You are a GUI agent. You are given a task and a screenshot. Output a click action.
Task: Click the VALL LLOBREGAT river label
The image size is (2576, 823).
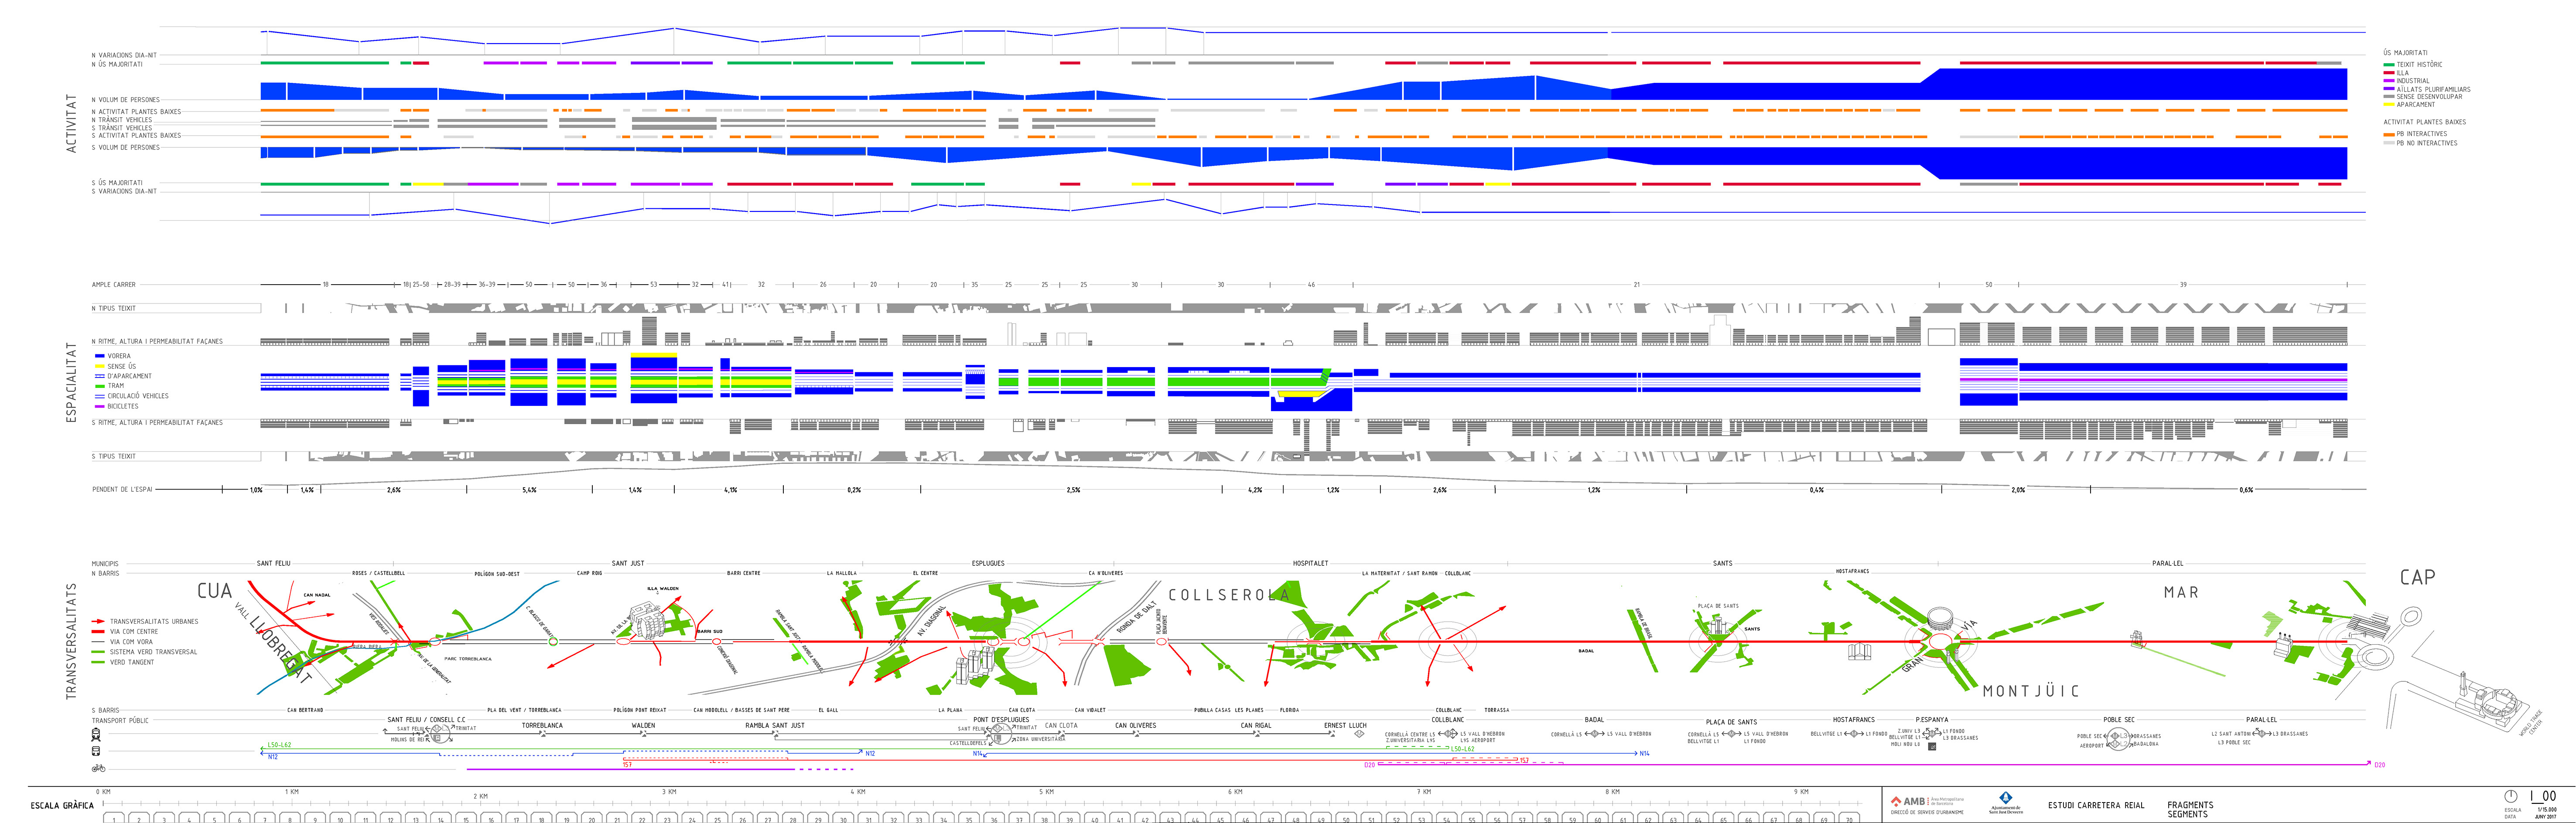[273, 644]
